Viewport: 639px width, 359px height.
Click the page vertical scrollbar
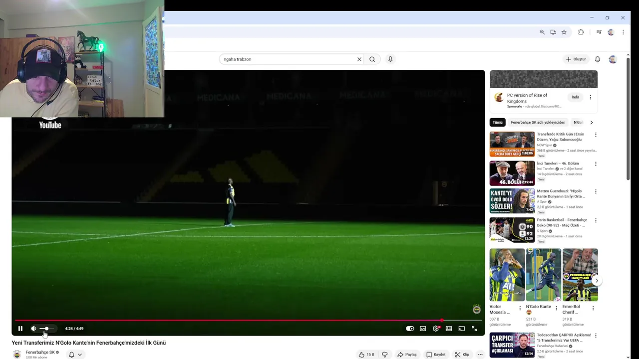[x=628, y=119]
